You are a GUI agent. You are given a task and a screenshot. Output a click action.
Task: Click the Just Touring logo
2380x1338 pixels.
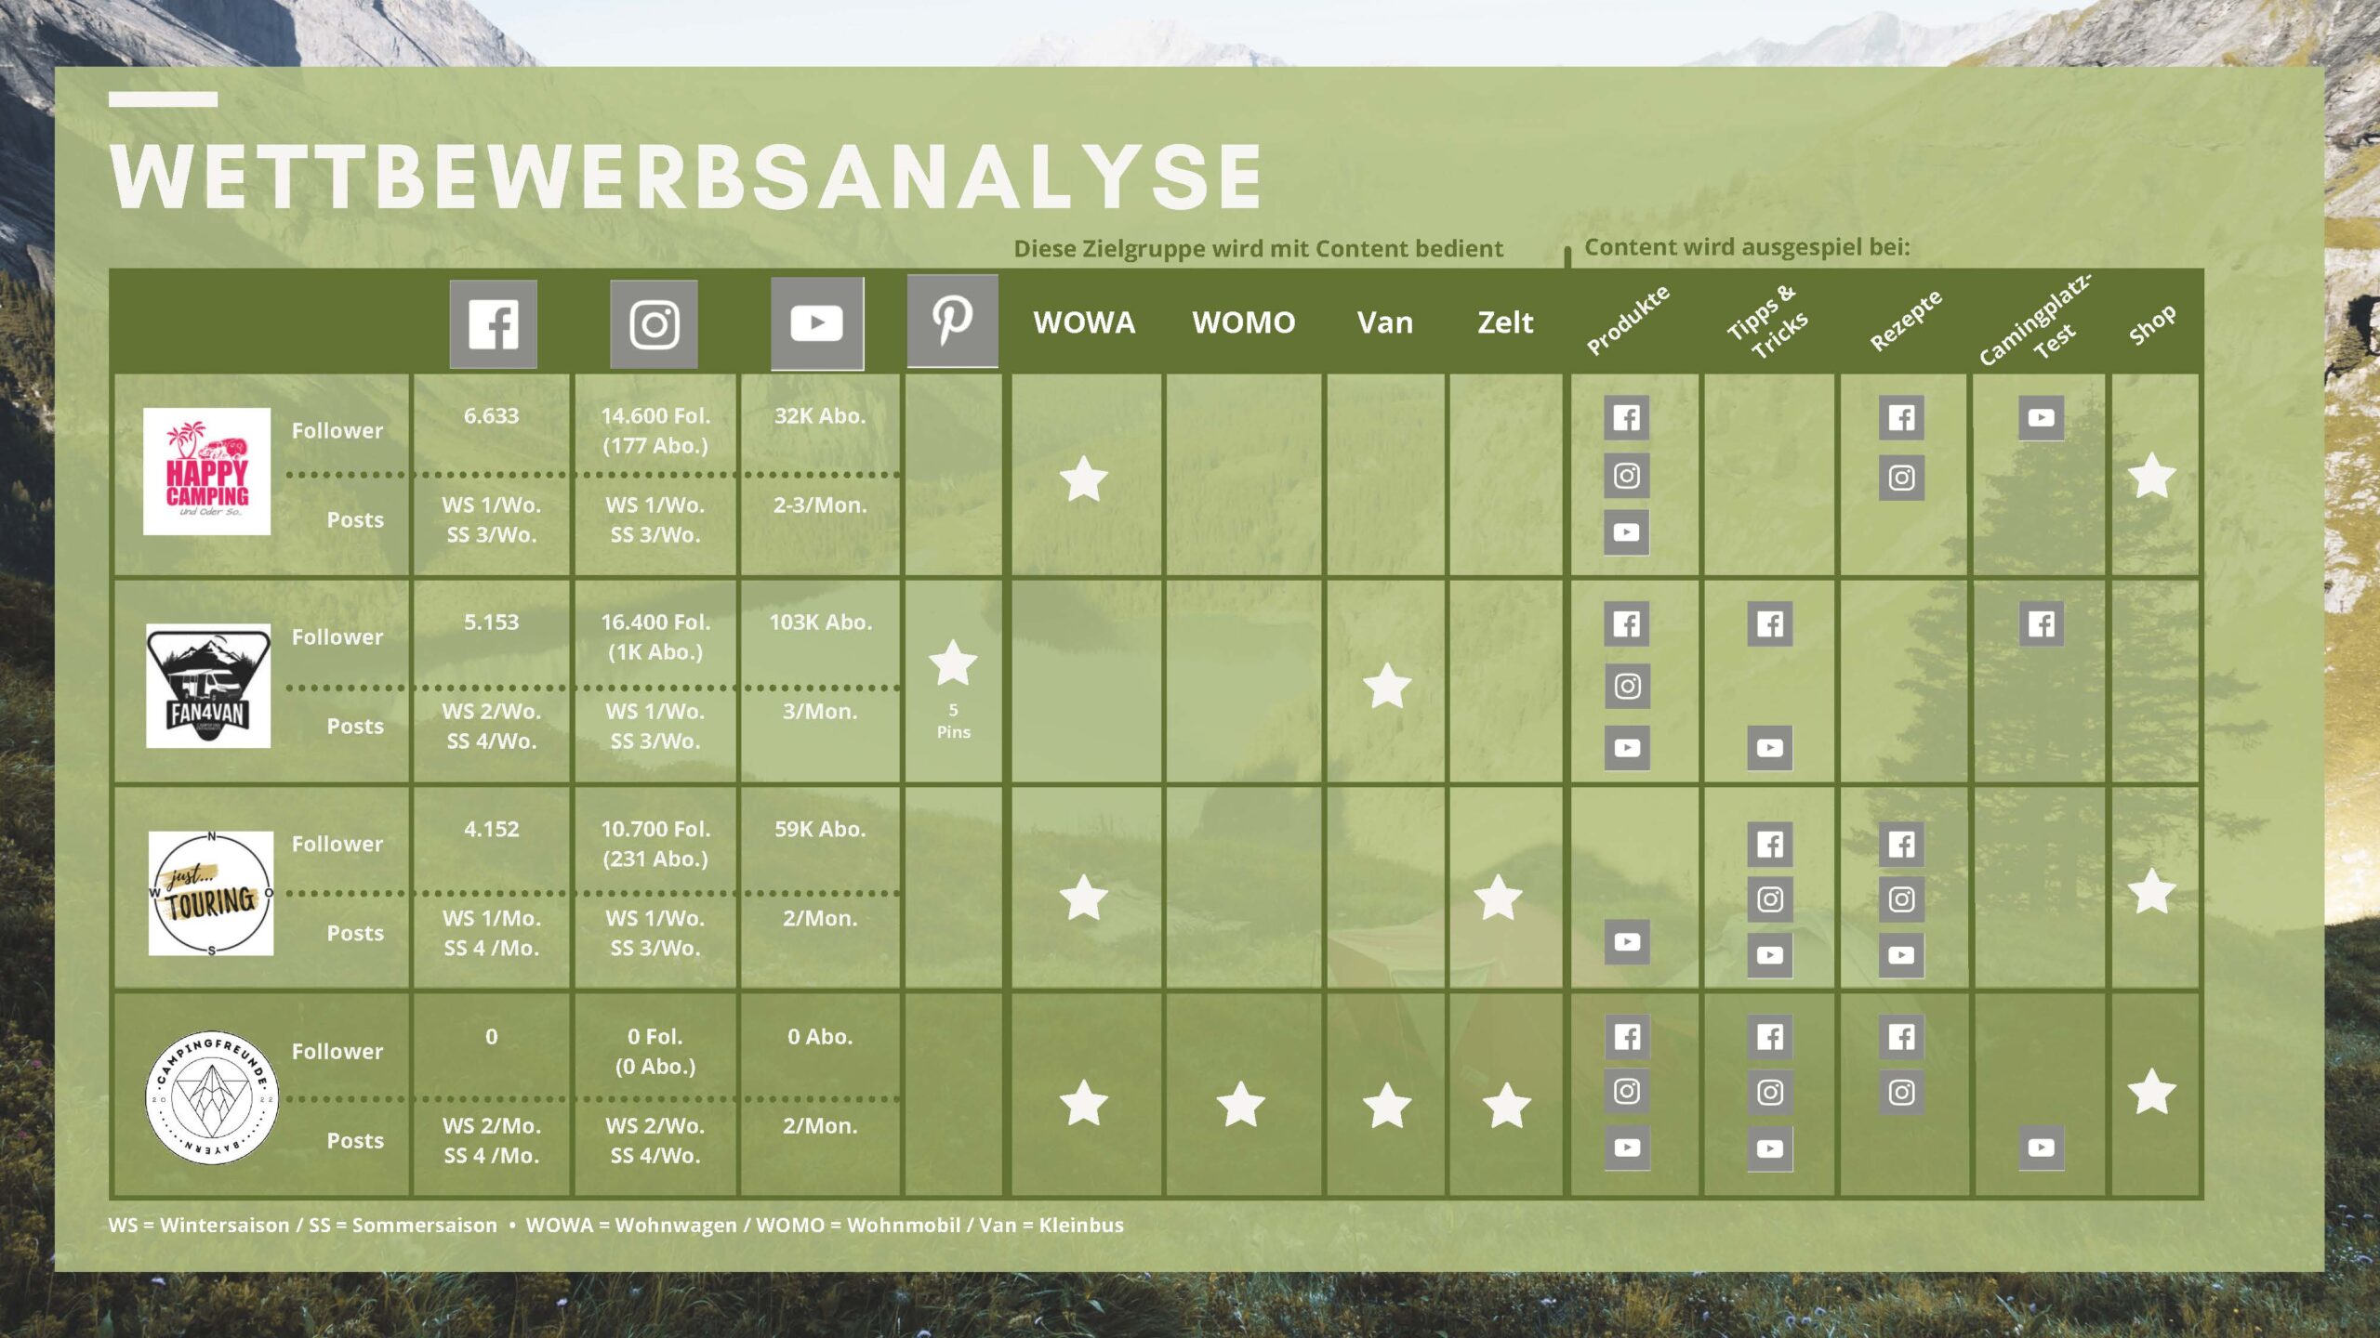point(211,893)
